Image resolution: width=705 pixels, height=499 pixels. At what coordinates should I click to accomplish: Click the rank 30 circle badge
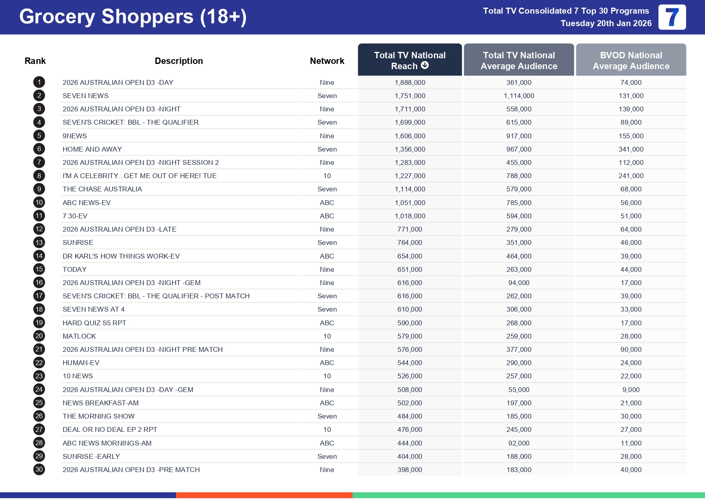[39, 470]
